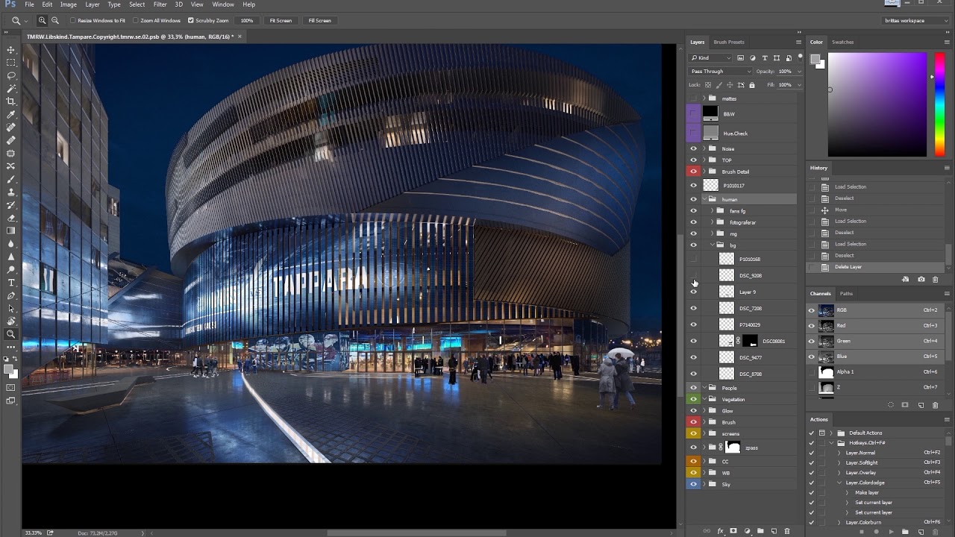The height and width of the screenshot is (537, 955).
Task: Open the Filter menu
Action: point(160,4)
